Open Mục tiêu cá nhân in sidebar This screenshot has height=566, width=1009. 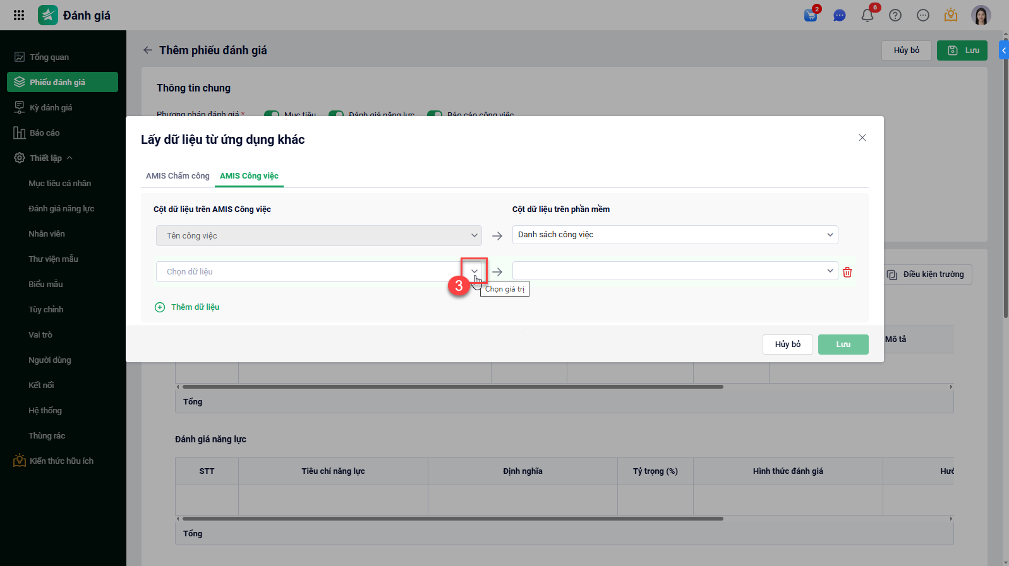(59, 183)
